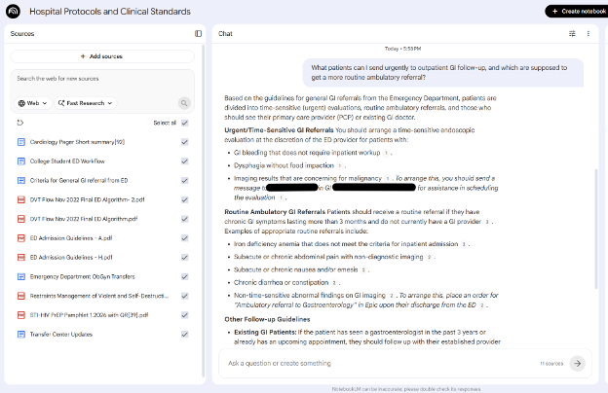Click the web search magnifier icon
The height and width of the screenshot is (393, 608).
tap(184, 103)
